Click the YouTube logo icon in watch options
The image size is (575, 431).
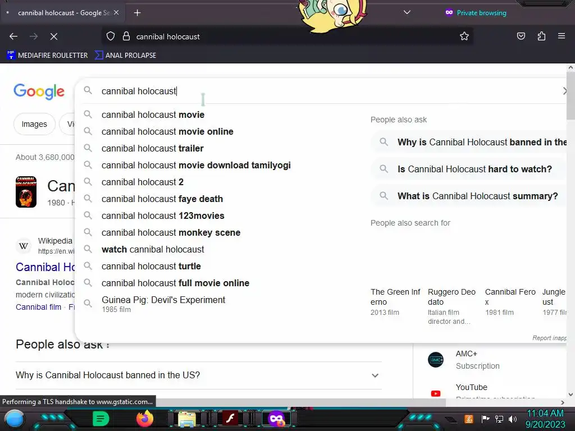pos(436,393)
